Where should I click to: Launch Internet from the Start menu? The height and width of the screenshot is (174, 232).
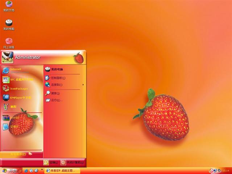[22, 71]
